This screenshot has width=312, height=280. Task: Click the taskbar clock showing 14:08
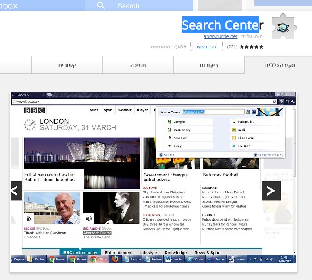pyautogui.click(x=284, y=259)
